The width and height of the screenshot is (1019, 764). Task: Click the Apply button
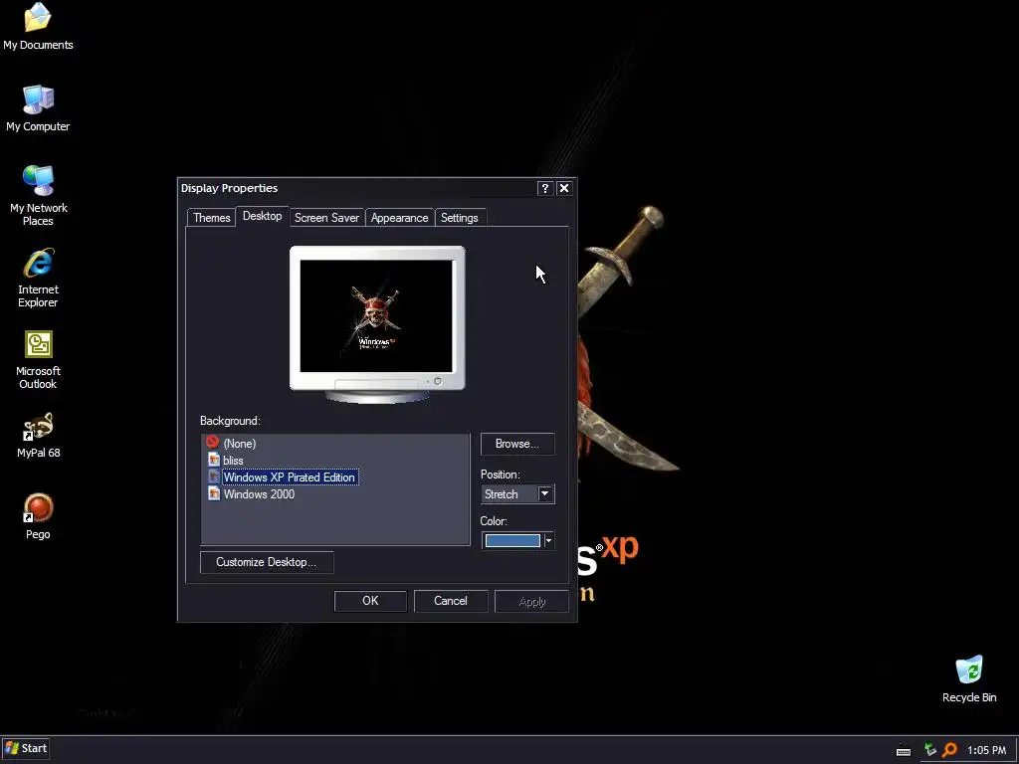click(531, 602)
